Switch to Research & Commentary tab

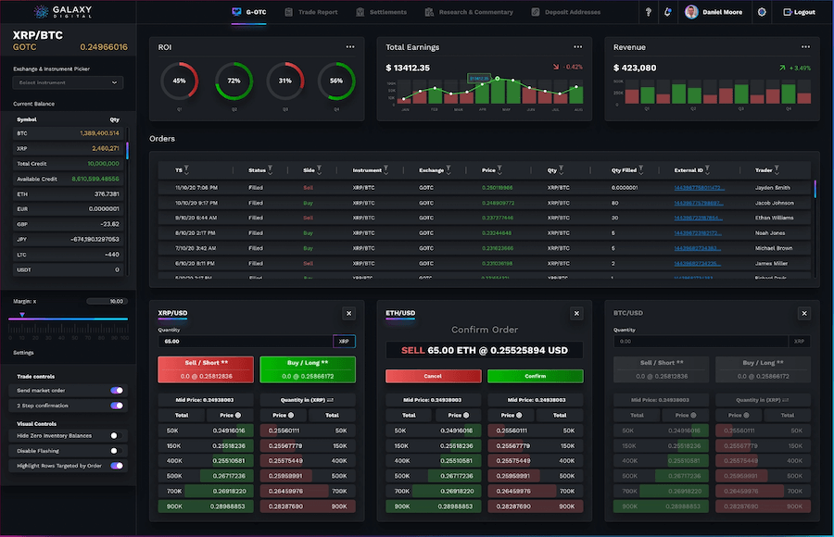point(469,12)
